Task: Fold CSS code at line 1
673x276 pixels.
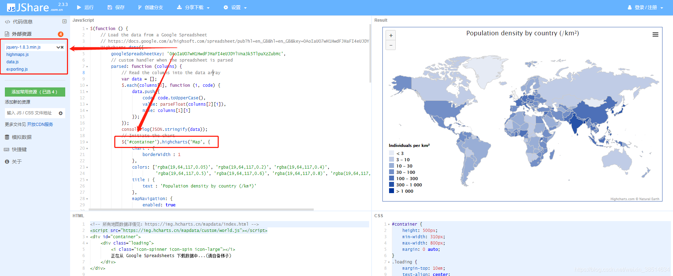Action: click(x=389, y=224)
